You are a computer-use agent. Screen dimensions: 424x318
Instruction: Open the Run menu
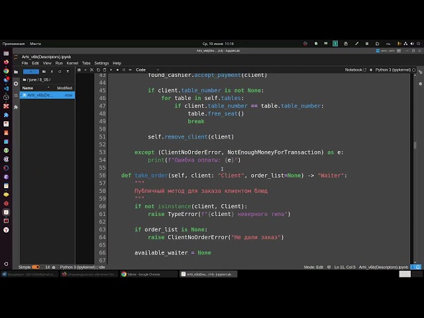pos(59,63)
